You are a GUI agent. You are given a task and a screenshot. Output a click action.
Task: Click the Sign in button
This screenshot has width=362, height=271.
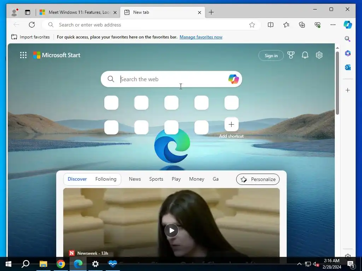[x=271, y=55]
